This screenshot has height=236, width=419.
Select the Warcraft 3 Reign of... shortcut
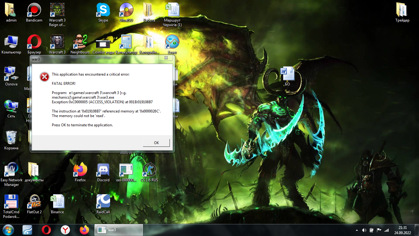tap(57, 15)
